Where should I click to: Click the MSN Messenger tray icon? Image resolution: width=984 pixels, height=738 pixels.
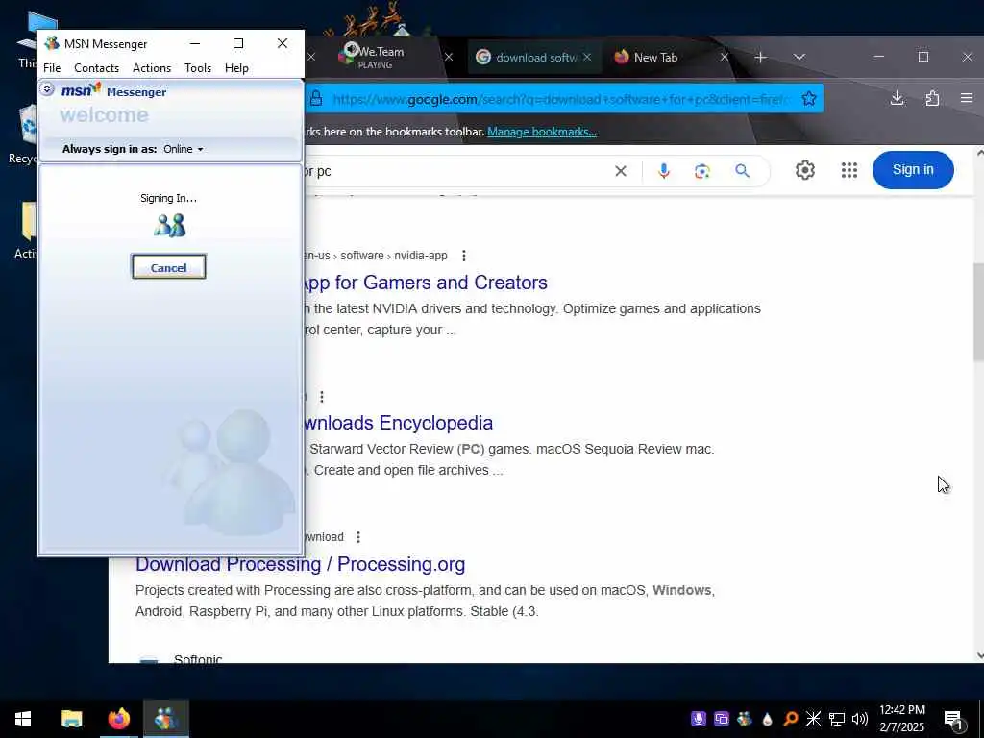click(745, 719)
